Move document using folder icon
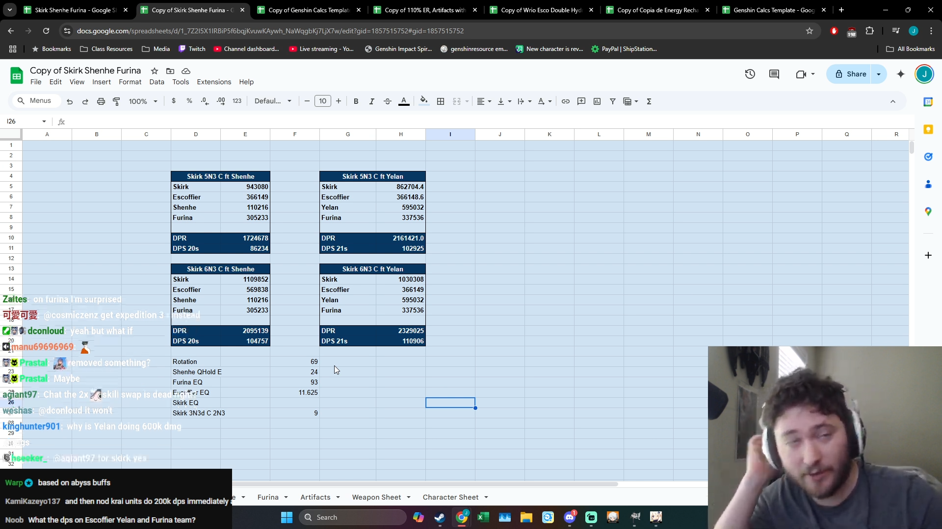The height and width of the screenshot is (529, 942). 170,71
